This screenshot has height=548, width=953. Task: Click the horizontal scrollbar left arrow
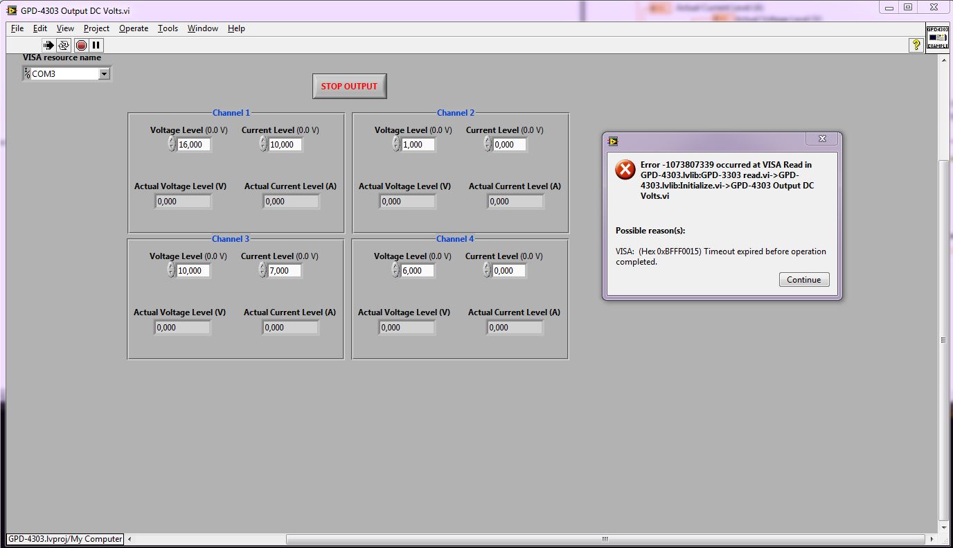tap(130, 539)
